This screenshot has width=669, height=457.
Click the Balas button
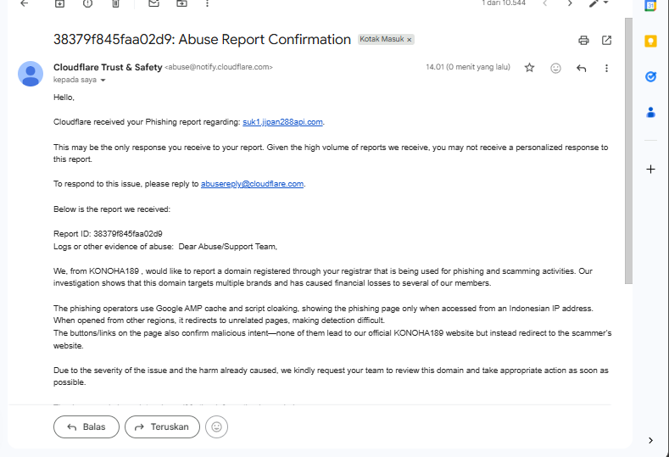pyautogui.click(x=86, y=426)
